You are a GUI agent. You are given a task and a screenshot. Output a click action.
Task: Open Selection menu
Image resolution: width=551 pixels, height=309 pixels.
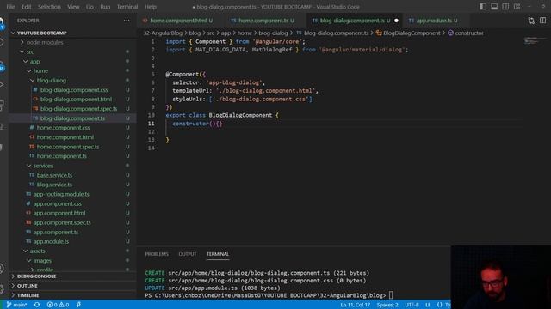tap(49, 7)
